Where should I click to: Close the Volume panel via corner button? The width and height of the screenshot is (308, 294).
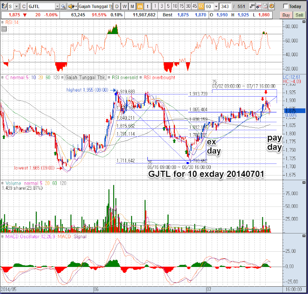(x=304, y=183)
